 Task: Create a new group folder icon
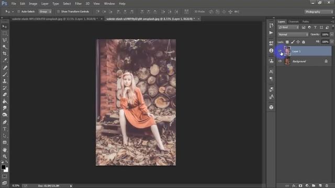click(x=314, y=186)
